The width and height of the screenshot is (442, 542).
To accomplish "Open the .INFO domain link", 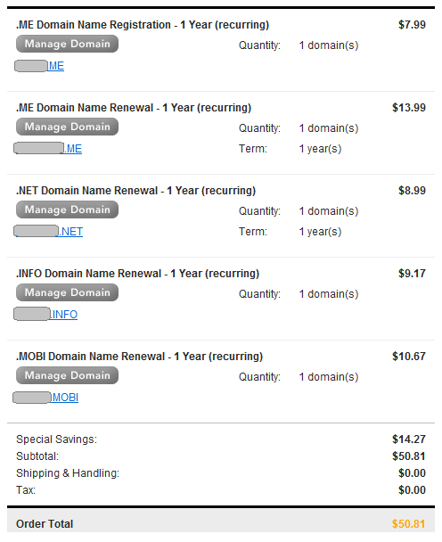I will pyautogui.click(x=45, y=315).
